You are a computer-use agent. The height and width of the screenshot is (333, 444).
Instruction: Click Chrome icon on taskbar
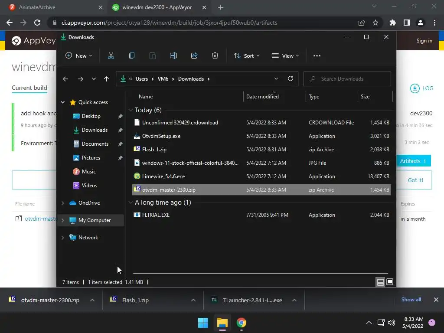(x=241, y=323)
